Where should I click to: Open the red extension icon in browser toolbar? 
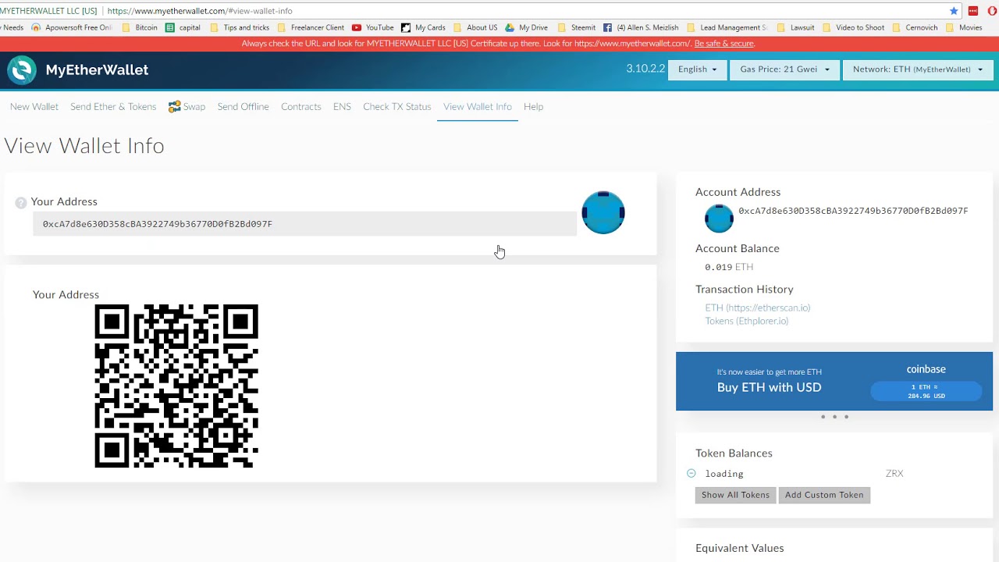[x=973, y=11]
